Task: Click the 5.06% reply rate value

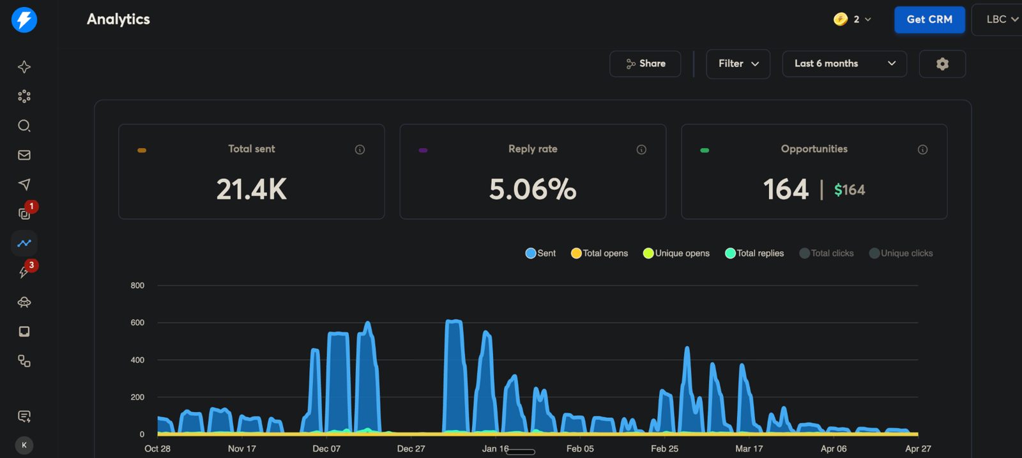Action: pos(533,189)
